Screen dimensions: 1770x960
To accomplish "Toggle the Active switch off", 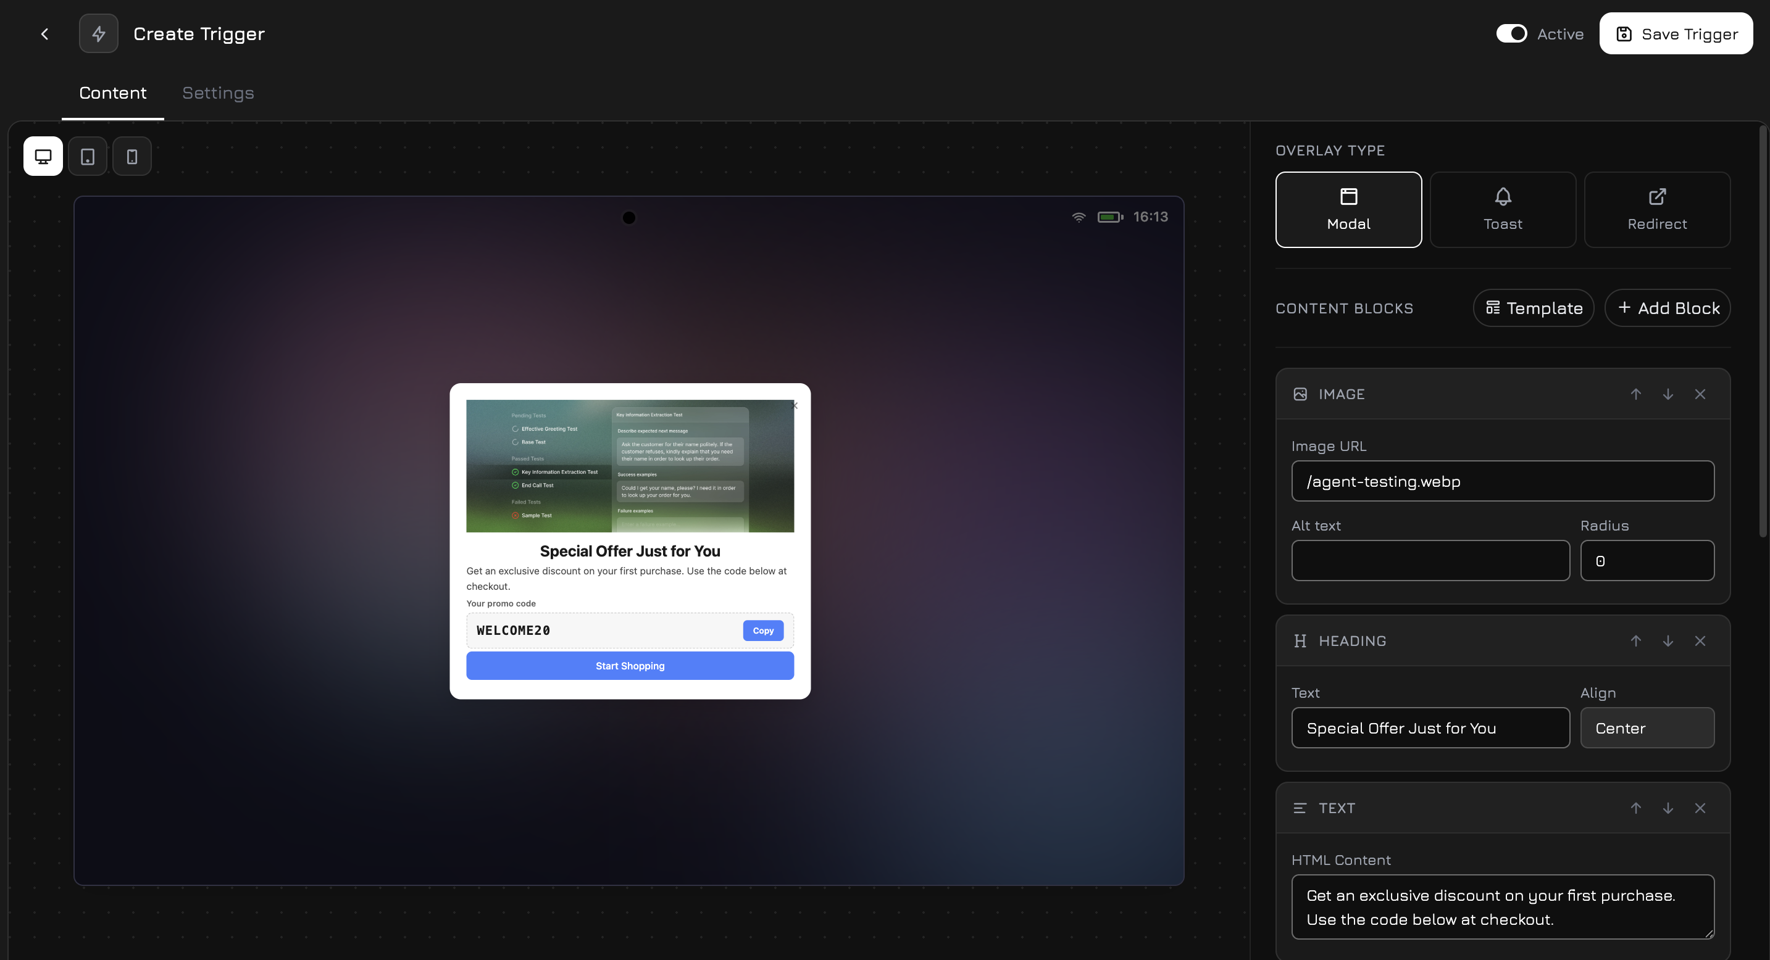I will (1511, 33).
